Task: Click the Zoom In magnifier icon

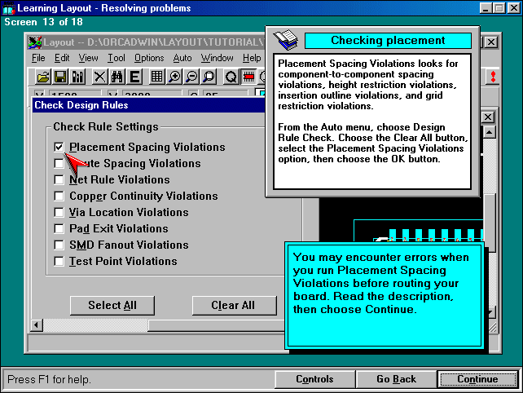Action: pos(174,77)
